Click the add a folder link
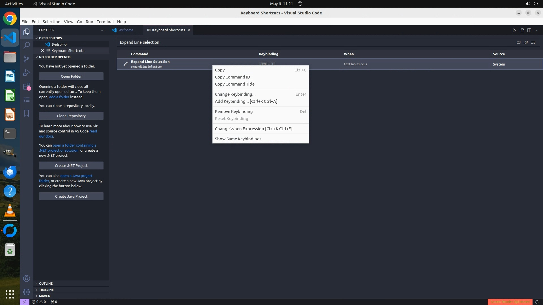Image resolution: width=543 pixels, height=305 pixels. (x=59, y=97)
